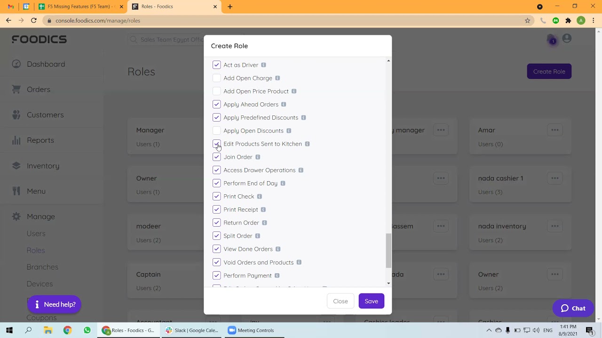The image size is (602, 338).
Task: Click info icon beside Add Open Charge
Action: [277, 78]
